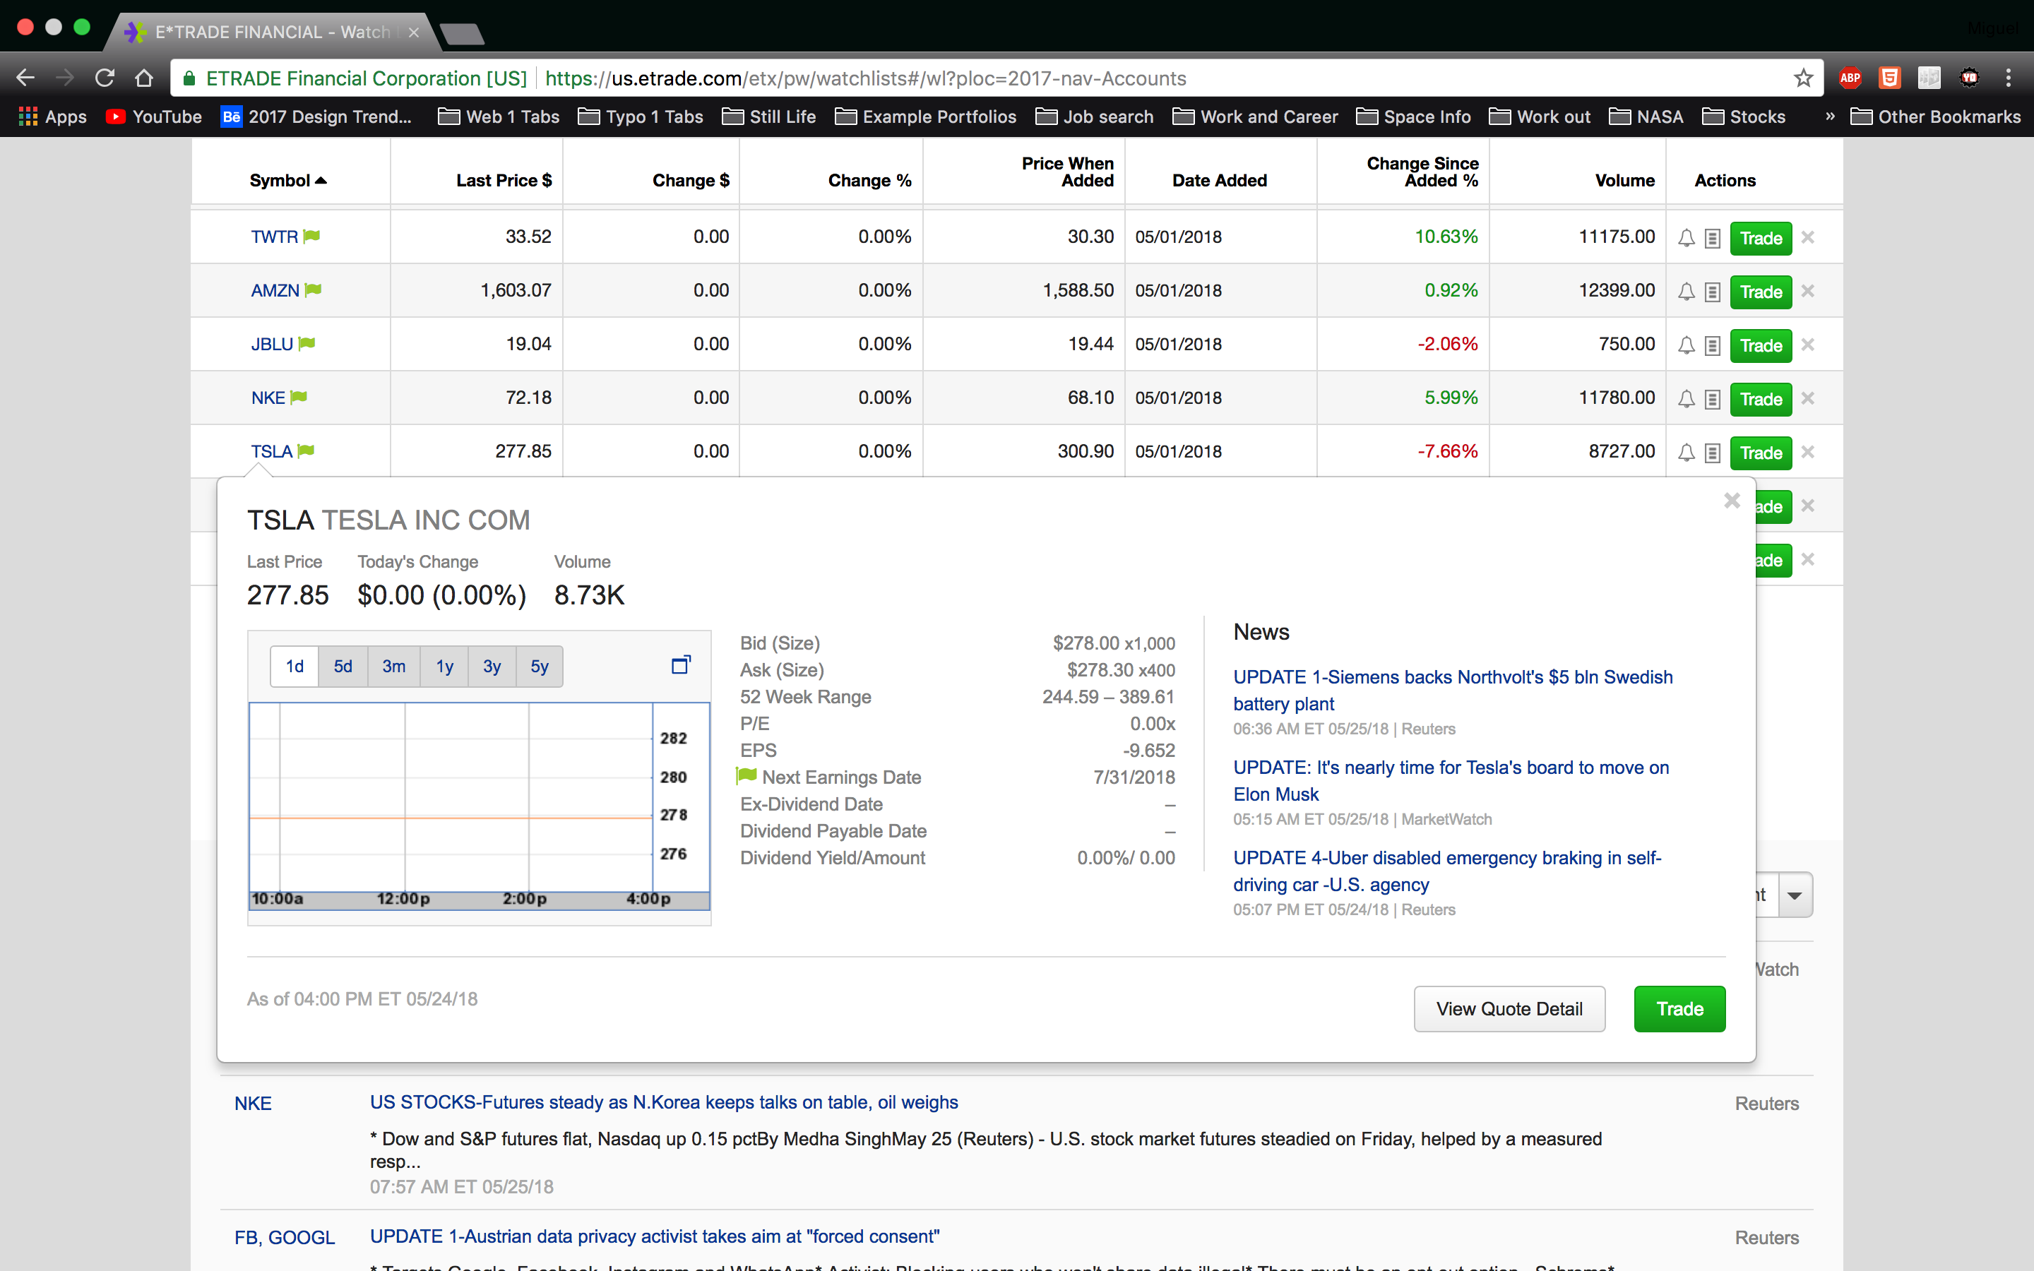Switch the TSLA chart to 1y
The height and width of the screenshot is (1271, 2034).
tap(445, 667)
